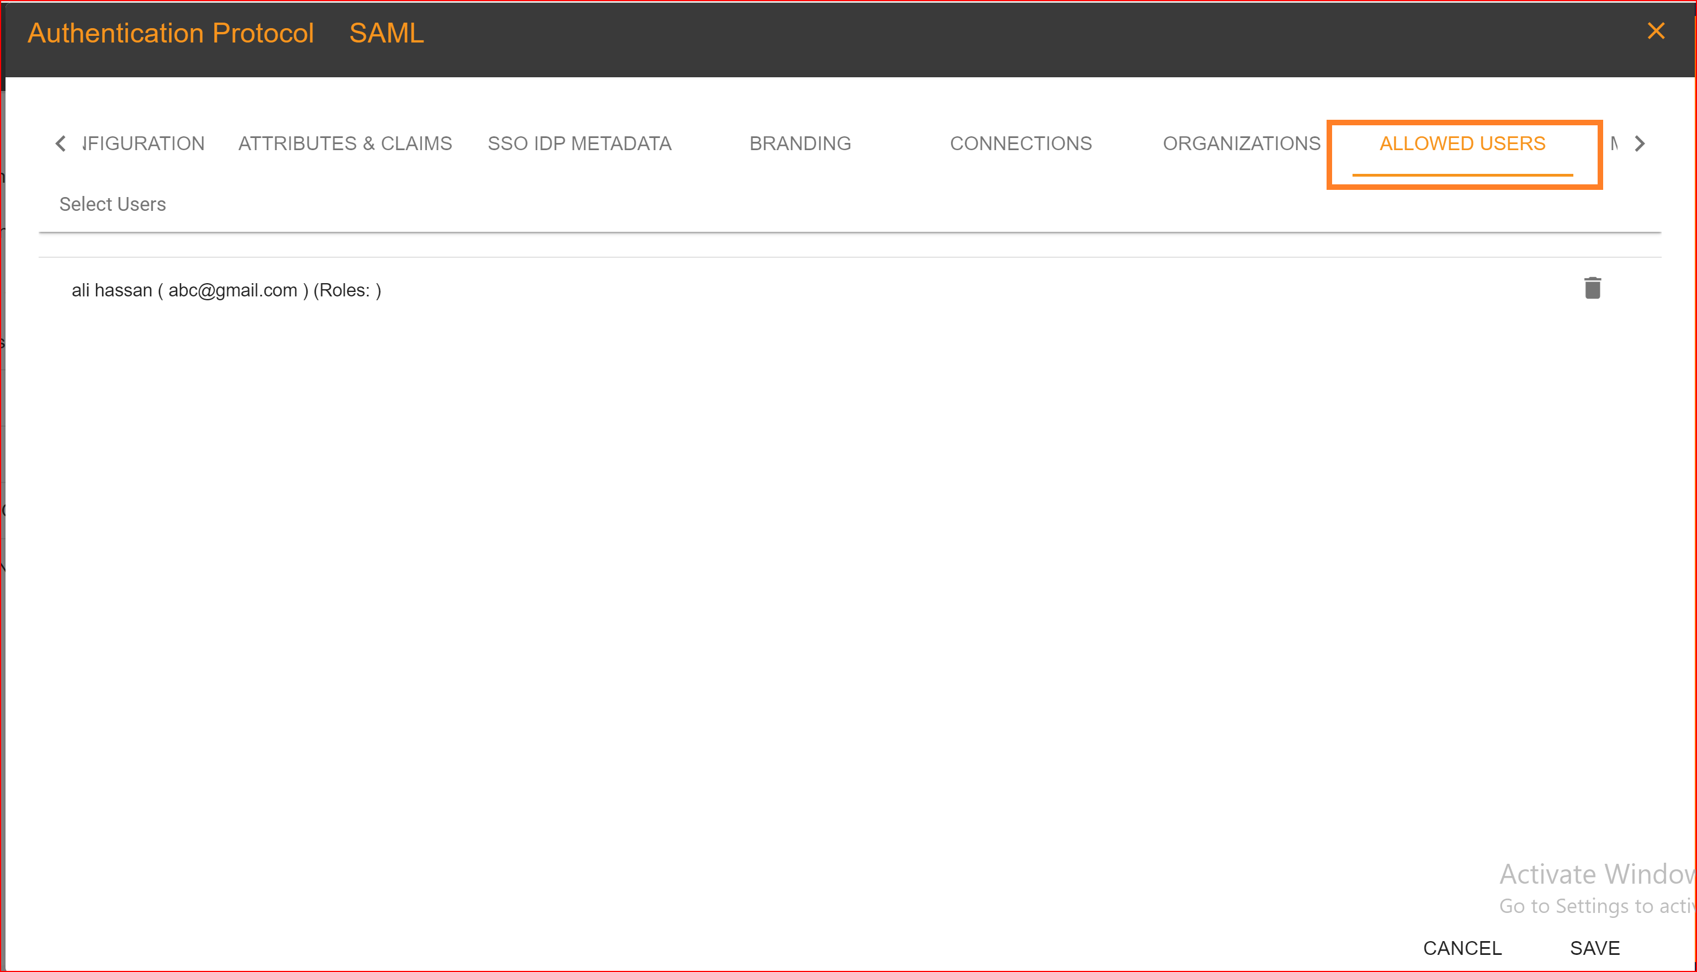
Task: Open the partially hidden Configuration tab
Action: tap(143, 144)
